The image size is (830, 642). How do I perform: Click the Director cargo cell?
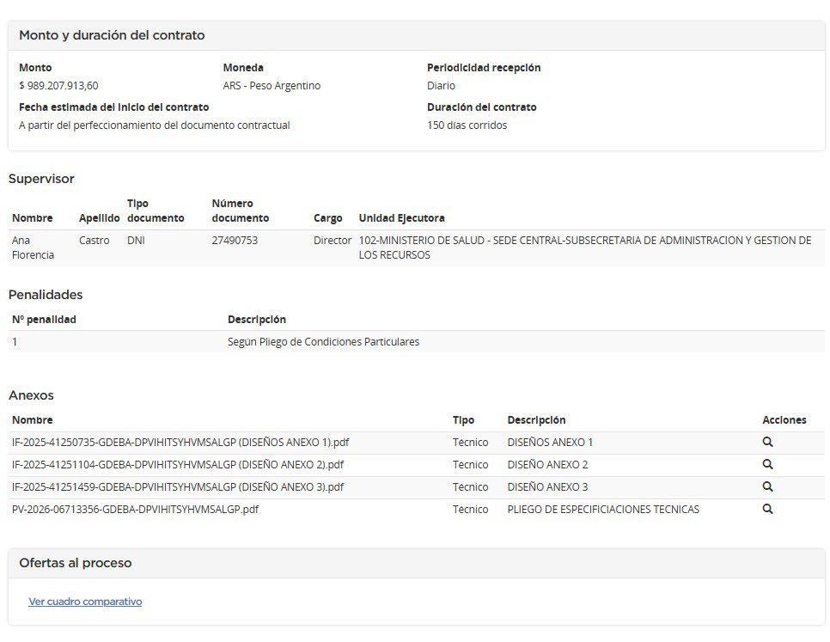333,241
